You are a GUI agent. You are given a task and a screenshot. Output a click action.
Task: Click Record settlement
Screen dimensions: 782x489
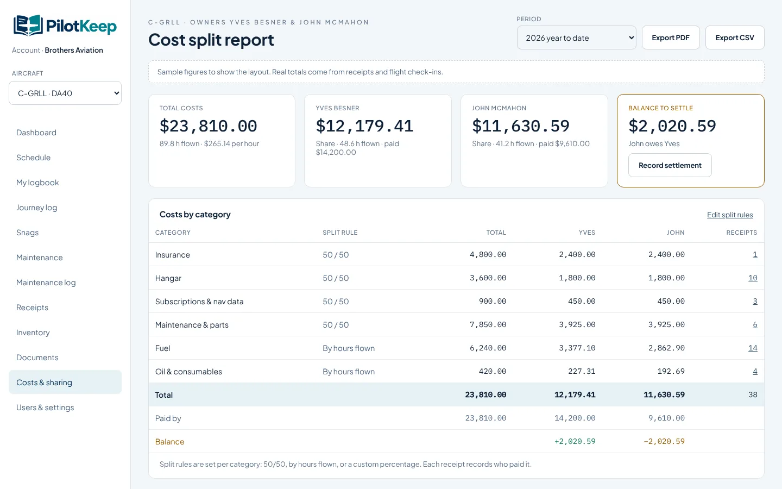click(670, 165)
